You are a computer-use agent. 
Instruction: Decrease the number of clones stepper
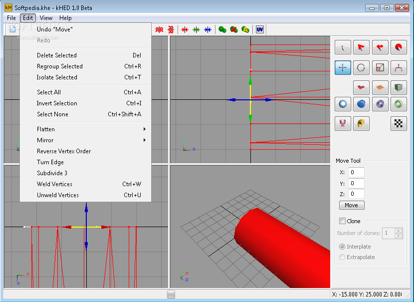(x=399, y=236)
